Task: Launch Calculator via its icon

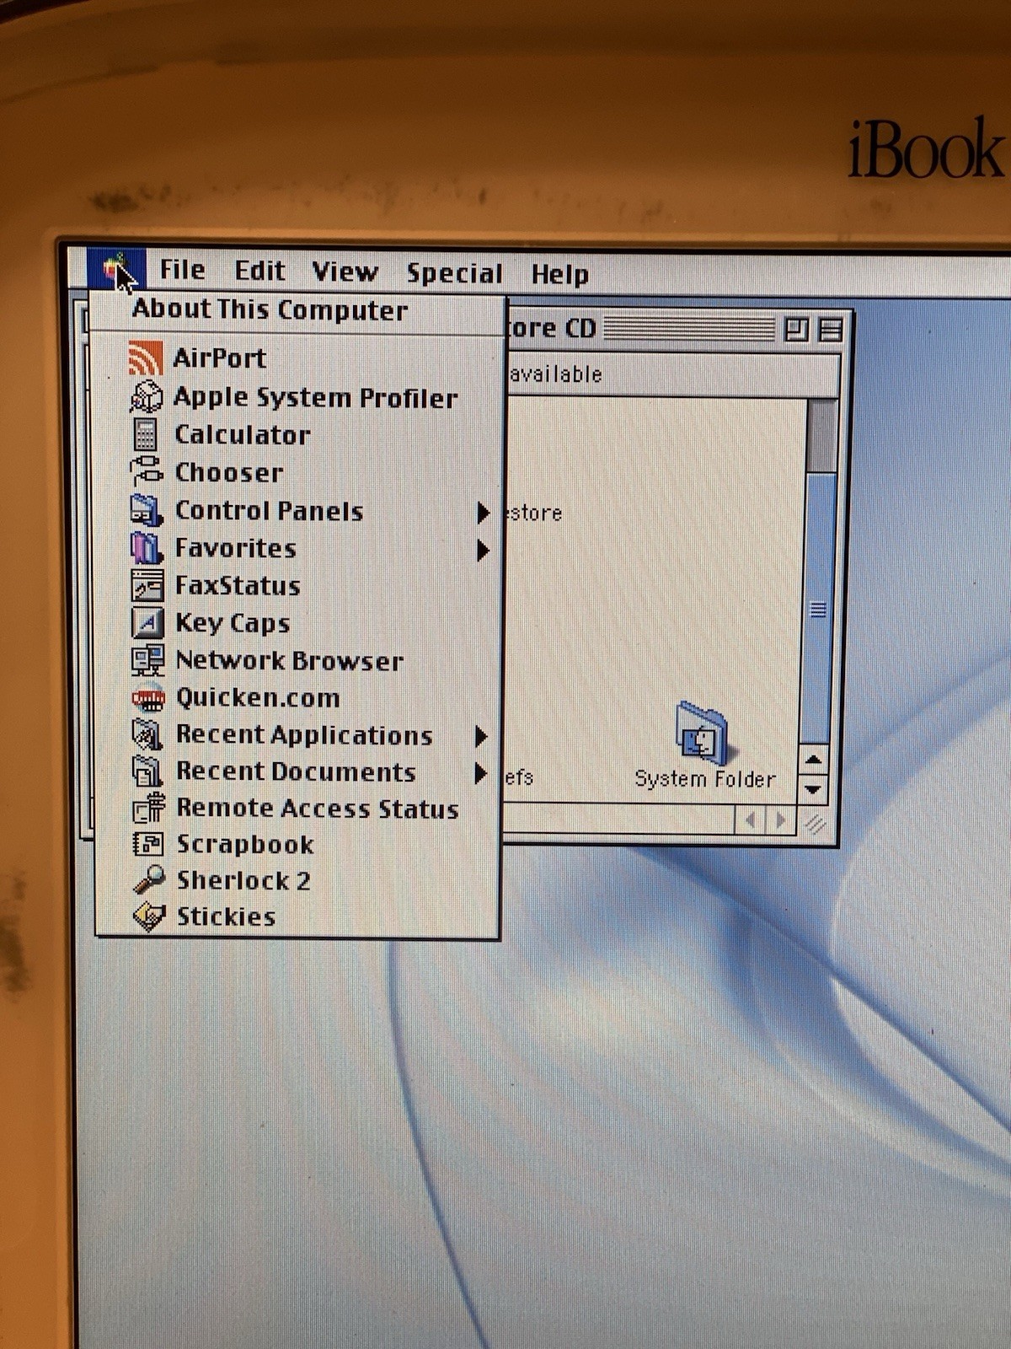Action: click(x=146, y=434)
